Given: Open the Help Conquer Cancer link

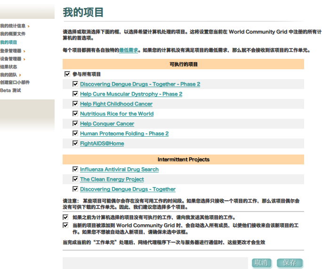Looking at the screenshot, I should [107, 123].
